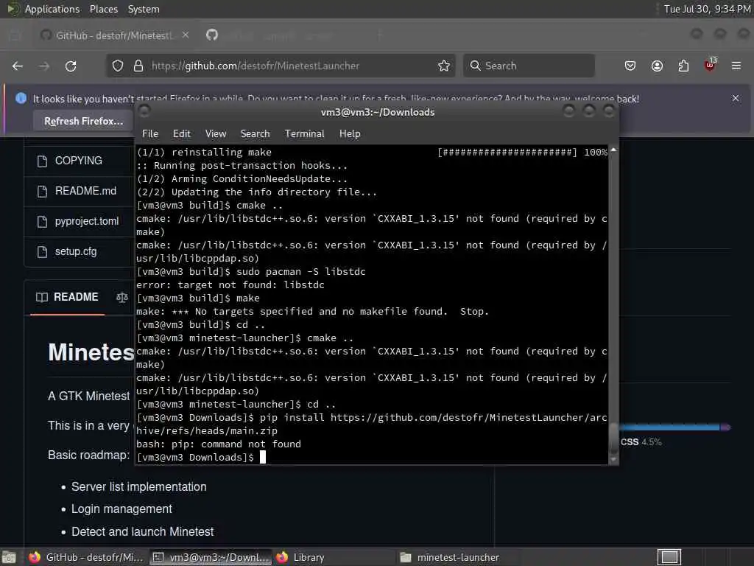
Task: Switch to GitHub Firefox window in taskbar
Action: (x=86, y=557)
